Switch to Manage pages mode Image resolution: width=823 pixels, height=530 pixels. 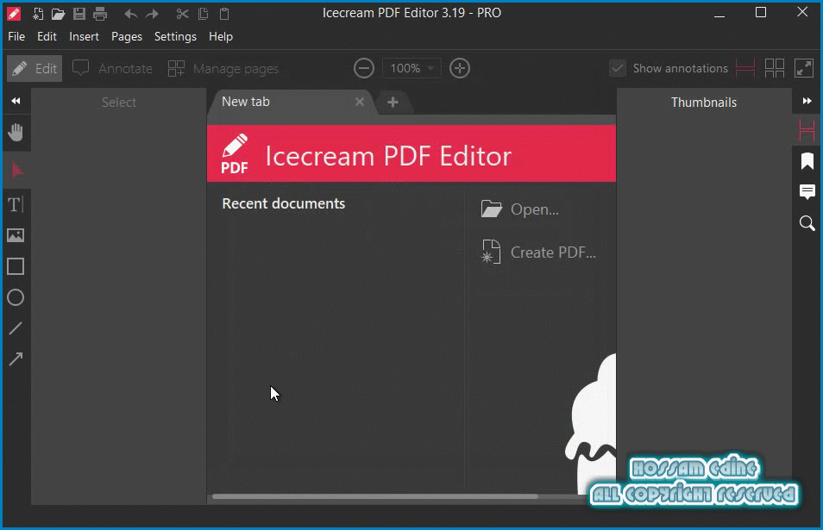tap(223, 69)
